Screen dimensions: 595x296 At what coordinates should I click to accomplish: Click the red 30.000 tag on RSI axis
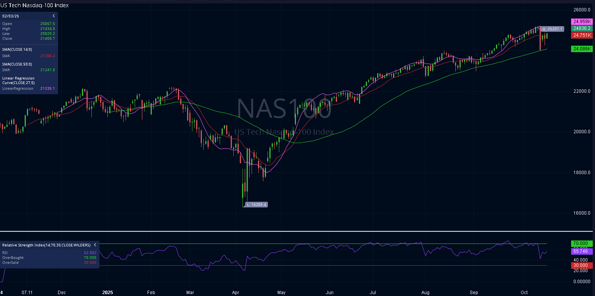coord(581,265)
